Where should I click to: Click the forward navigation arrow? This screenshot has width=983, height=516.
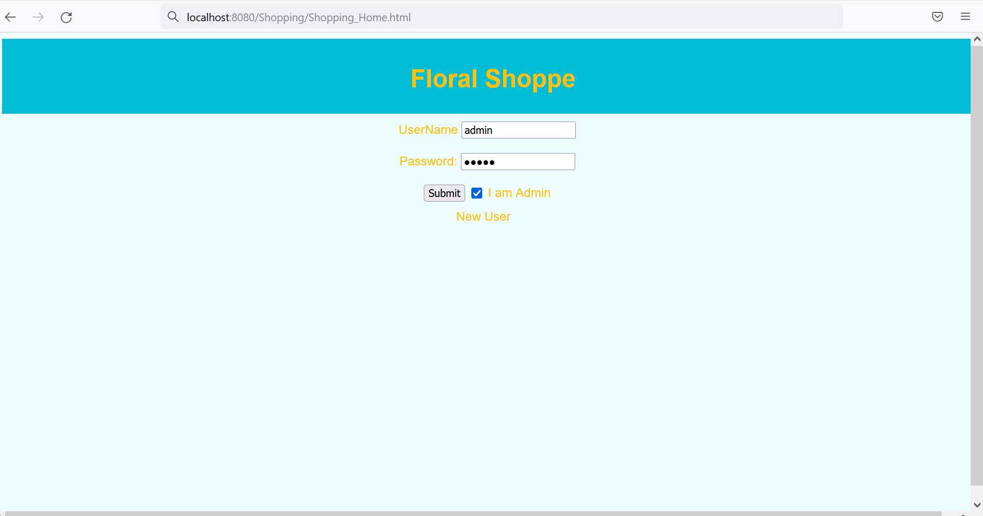(38, 17)
